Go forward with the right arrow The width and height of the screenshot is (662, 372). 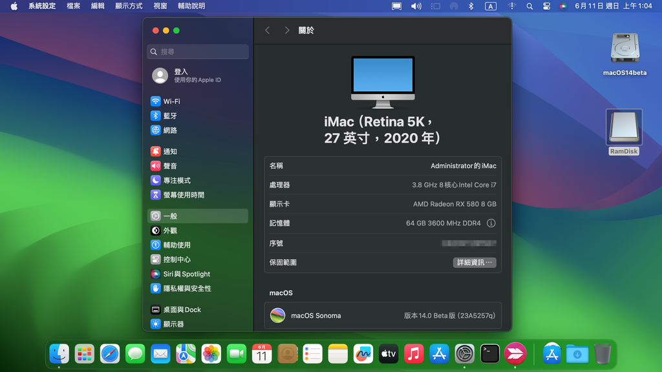[x=287, y=30]
